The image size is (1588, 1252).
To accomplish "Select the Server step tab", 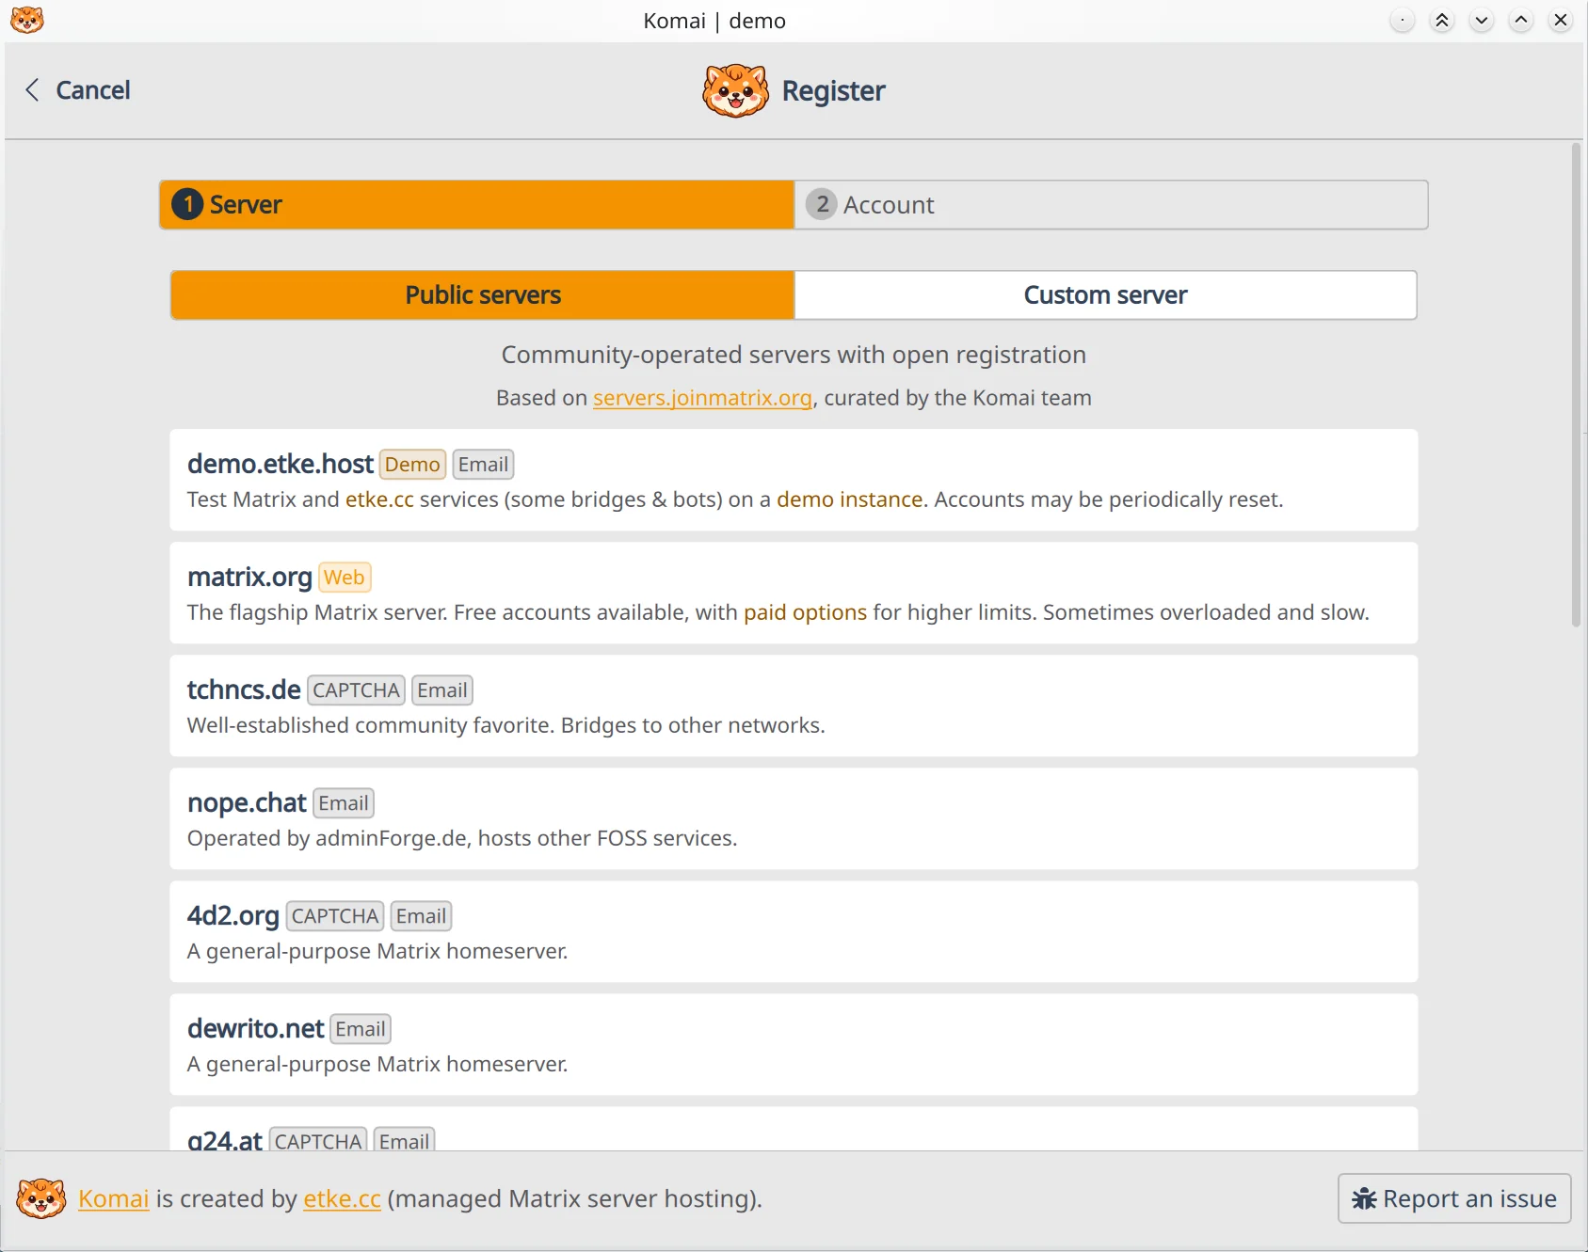I will (477, 205).
